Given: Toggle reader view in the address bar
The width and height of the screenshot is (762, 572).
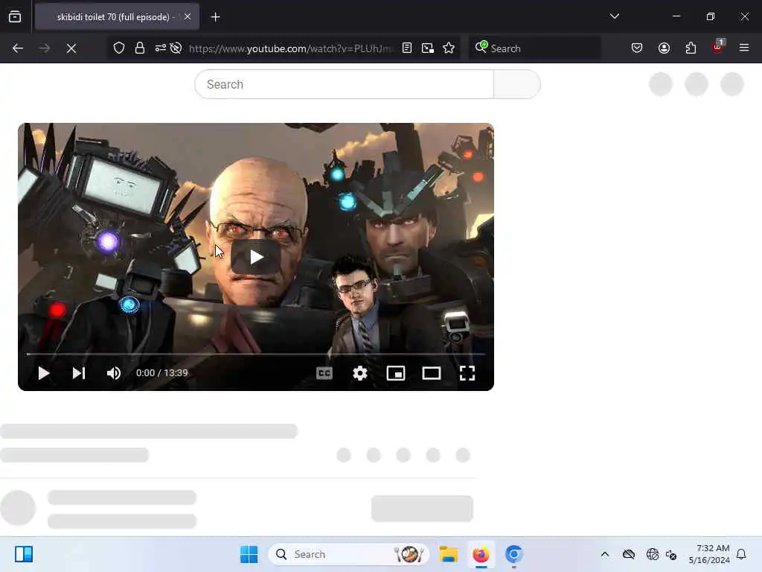Looking at the screenshot, I should point(407,48).
